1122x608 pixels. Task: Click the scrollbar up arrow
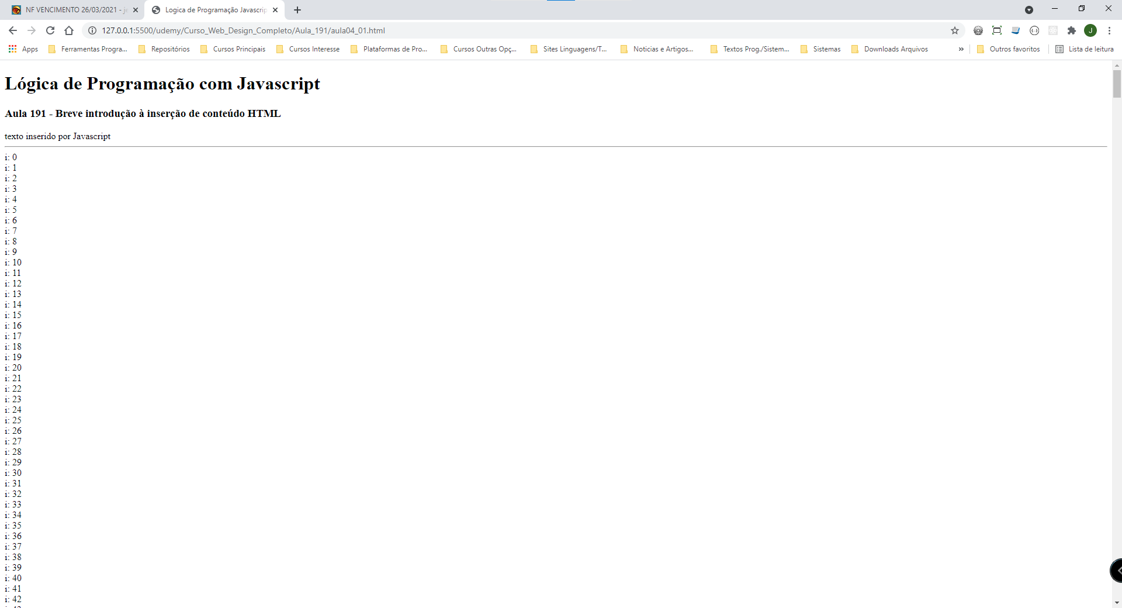coord(1117,65)
